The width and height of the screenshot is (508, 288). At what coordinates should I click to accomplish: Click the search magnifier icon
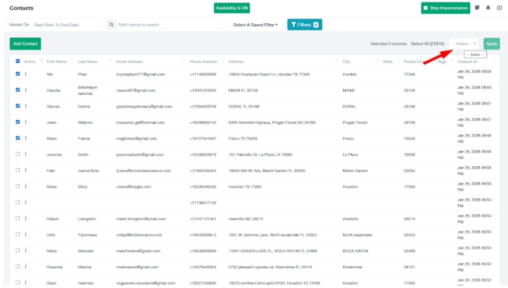pyautogui.click(x=112, y=25)
